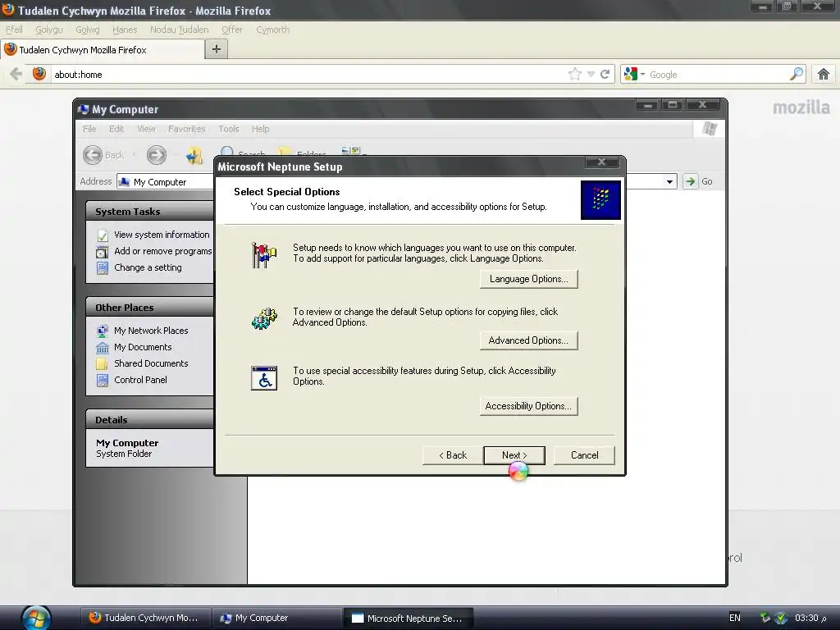The image size is (840, 630).
Task: Open View menu in My Computer
Action: click(x=146, y=129)
